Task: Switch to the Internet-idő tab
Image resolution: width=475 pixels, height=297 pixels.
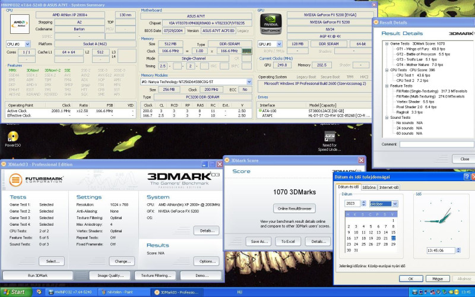Action: click(x=389, y=188)
